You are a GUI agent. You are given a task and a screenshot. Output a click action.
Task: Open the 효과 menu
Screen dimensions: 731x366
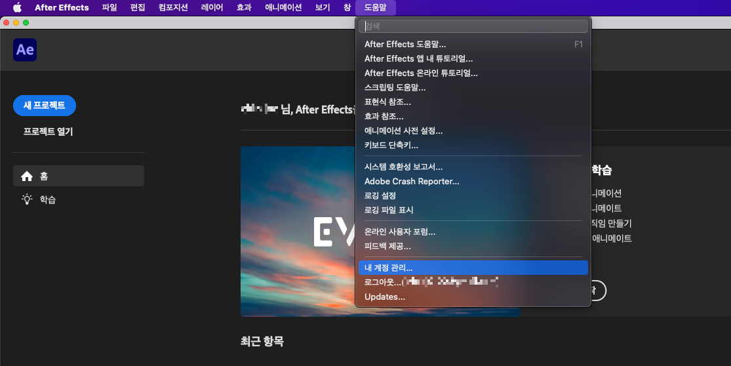244,7
